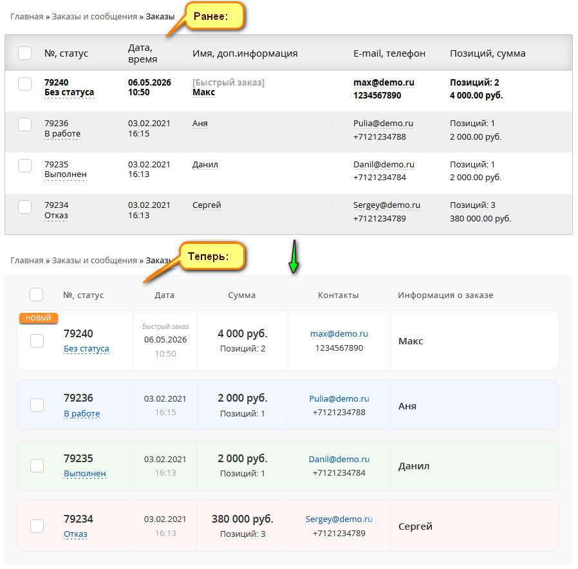Go to 'Главная' in the lower breadcrumb
This screenshot has width=578, height=569.
click(x=26, y=261)
